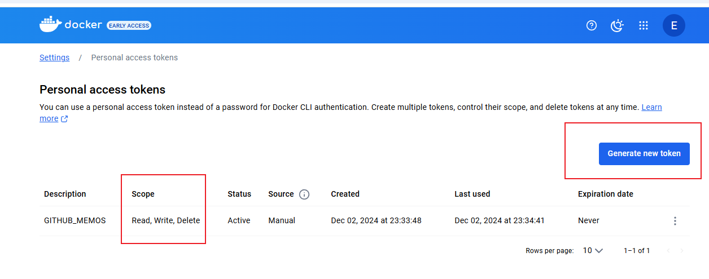Click the Personal access tokens breadcrumb
Viewport: 709px width, 279px height.
click(x=134, y=57)
